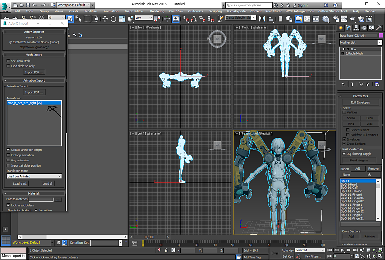Click the magenta object color swatch
The height and width of the screenshot is (260, 385).
click(x=380, y=35)
